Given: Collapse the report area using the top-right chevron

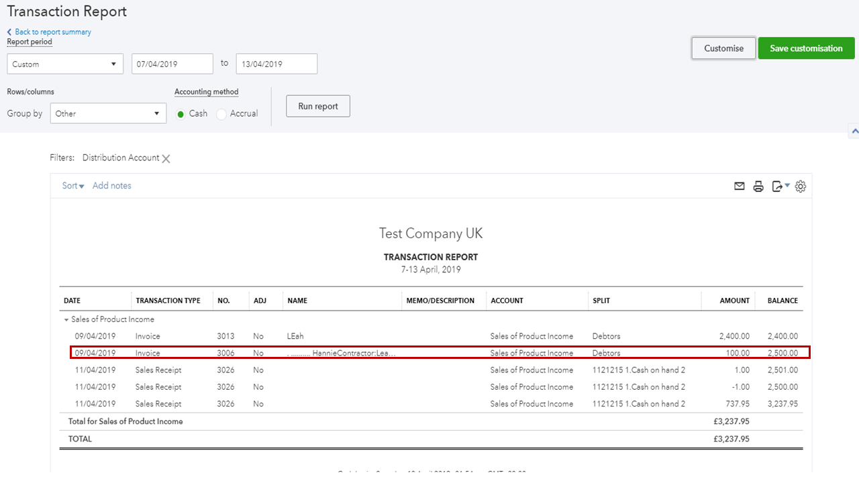Looking at the screenshot, I should (854, 131).
